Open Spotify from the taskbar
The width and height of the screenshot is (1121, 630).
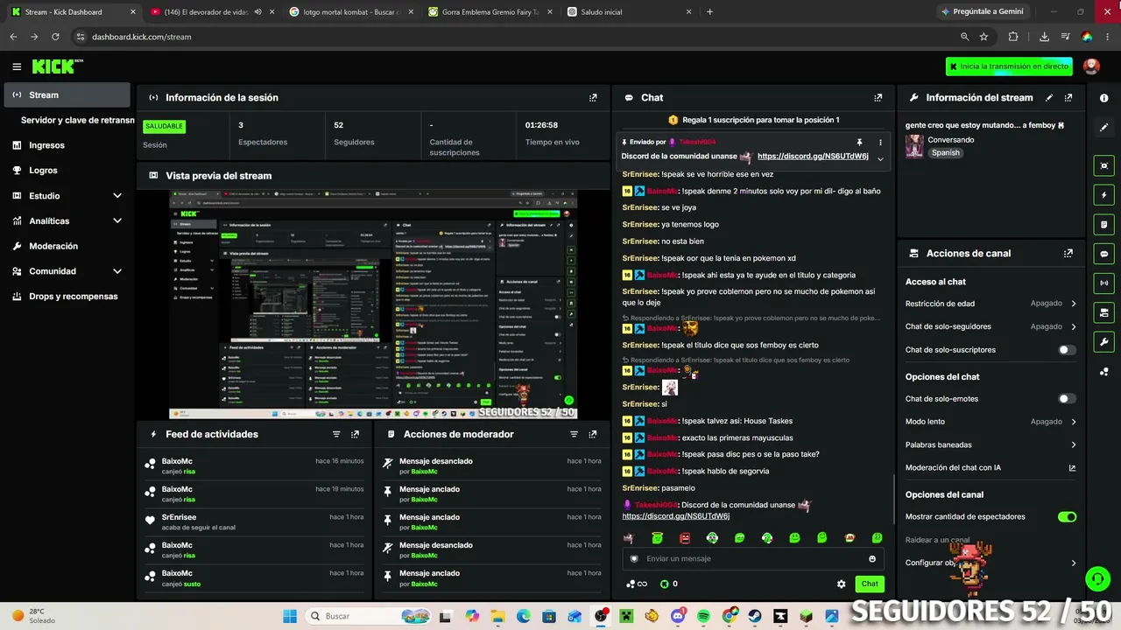tap(704, 616)
